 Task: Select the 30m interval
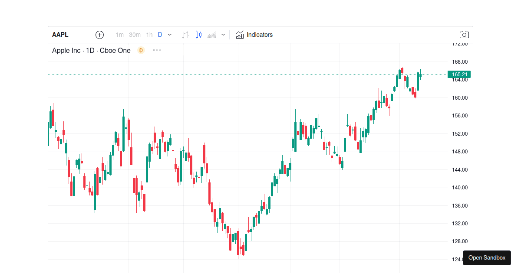point(135,35)
